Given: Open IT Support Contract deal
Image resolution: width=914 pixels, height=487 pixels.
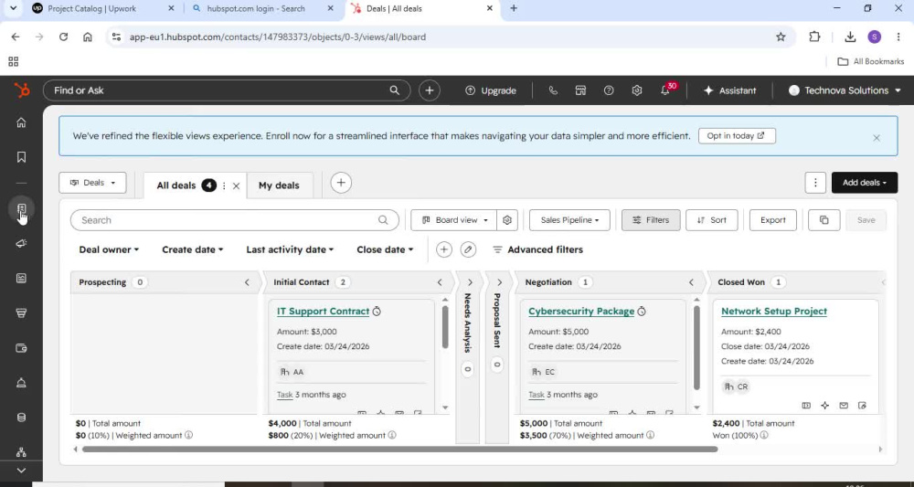Looking at the screenshot, I should click(323, 311).
